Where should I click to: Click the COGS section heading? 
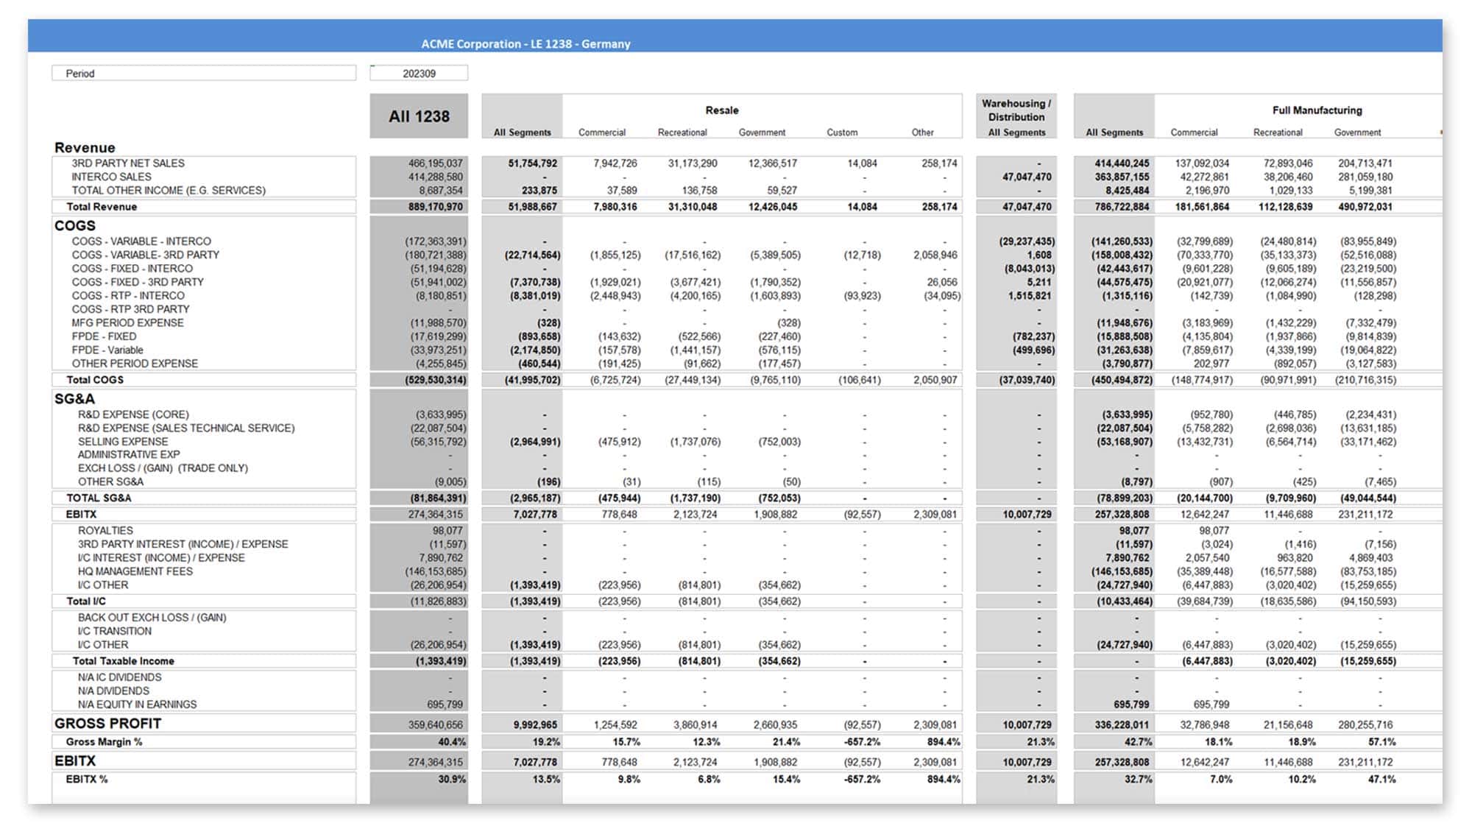click(x=75, y=225)
